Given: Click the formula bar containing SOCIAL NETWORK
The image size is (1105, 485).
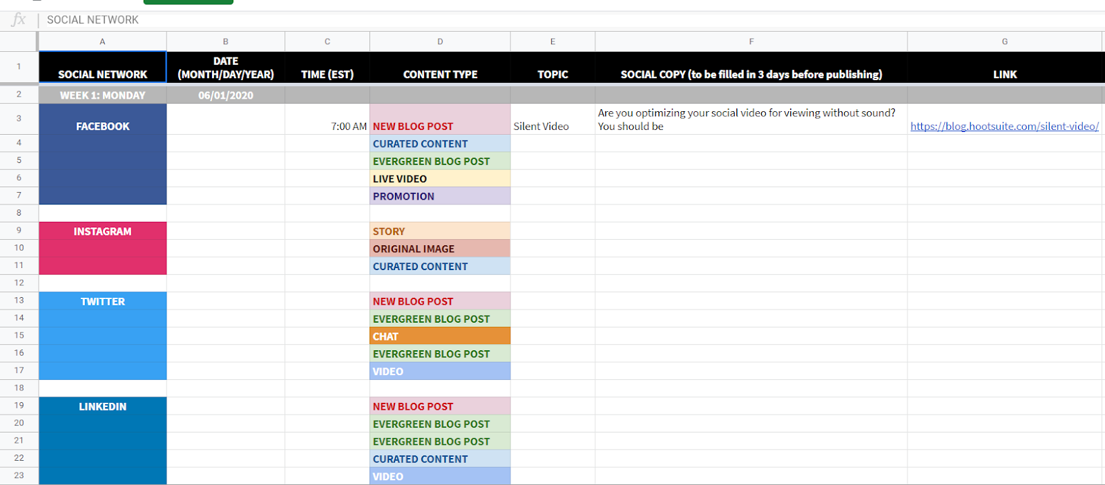Looking at the screenshot, I should pos(572,19).
